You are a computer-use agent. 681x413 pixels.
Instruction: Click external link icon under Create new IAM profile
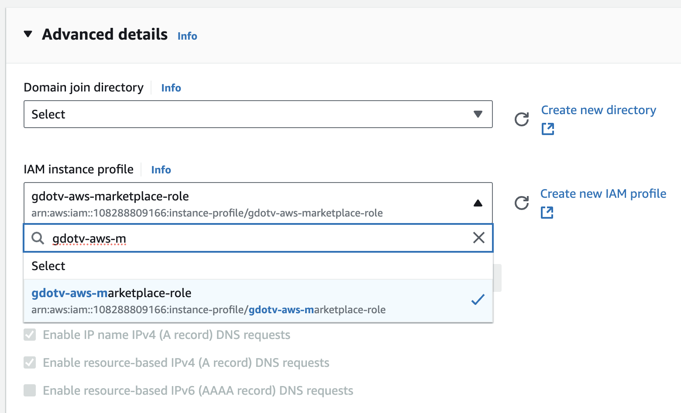click(x=547, y=213)
